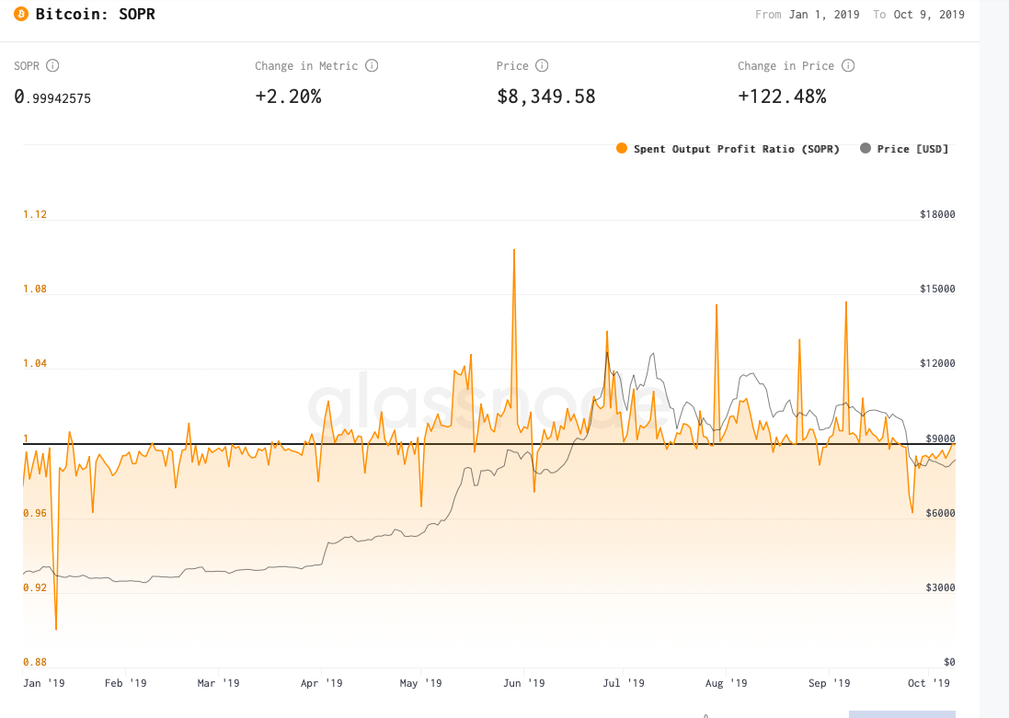
Task: Click the Aug '19 x-axis label
Action: (726, 683)
